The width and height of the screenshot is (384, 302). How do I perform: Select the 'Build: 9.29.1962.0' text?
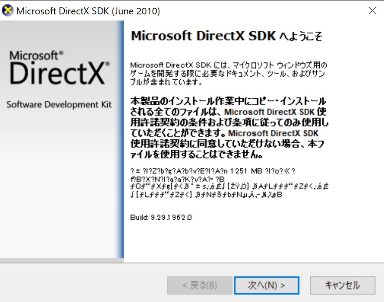[161, 217]
